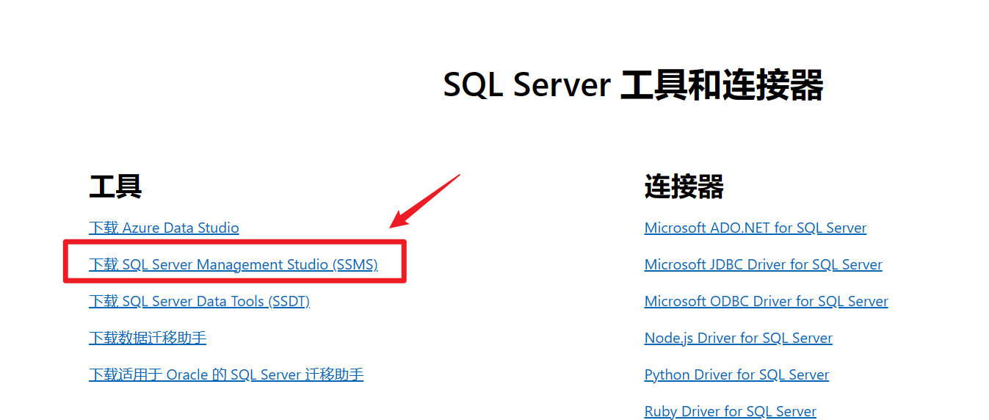Image resolution: width=989 pixels, height=420 pixels.
Task: Open Microsoft ODBC Driver for SQL Server link
Action: click(x=767, y=301)
